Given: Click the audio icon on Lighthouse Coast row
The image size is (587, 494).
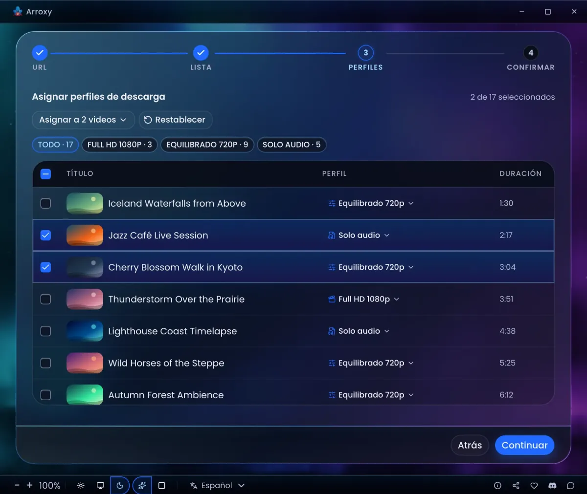Looking at the screenshot, I should [332, 331].
